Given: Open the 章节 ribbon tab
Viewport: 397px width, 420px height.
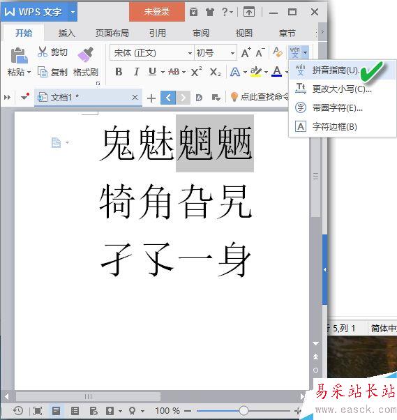Looking at the screenshot, I should coord(287,33).
